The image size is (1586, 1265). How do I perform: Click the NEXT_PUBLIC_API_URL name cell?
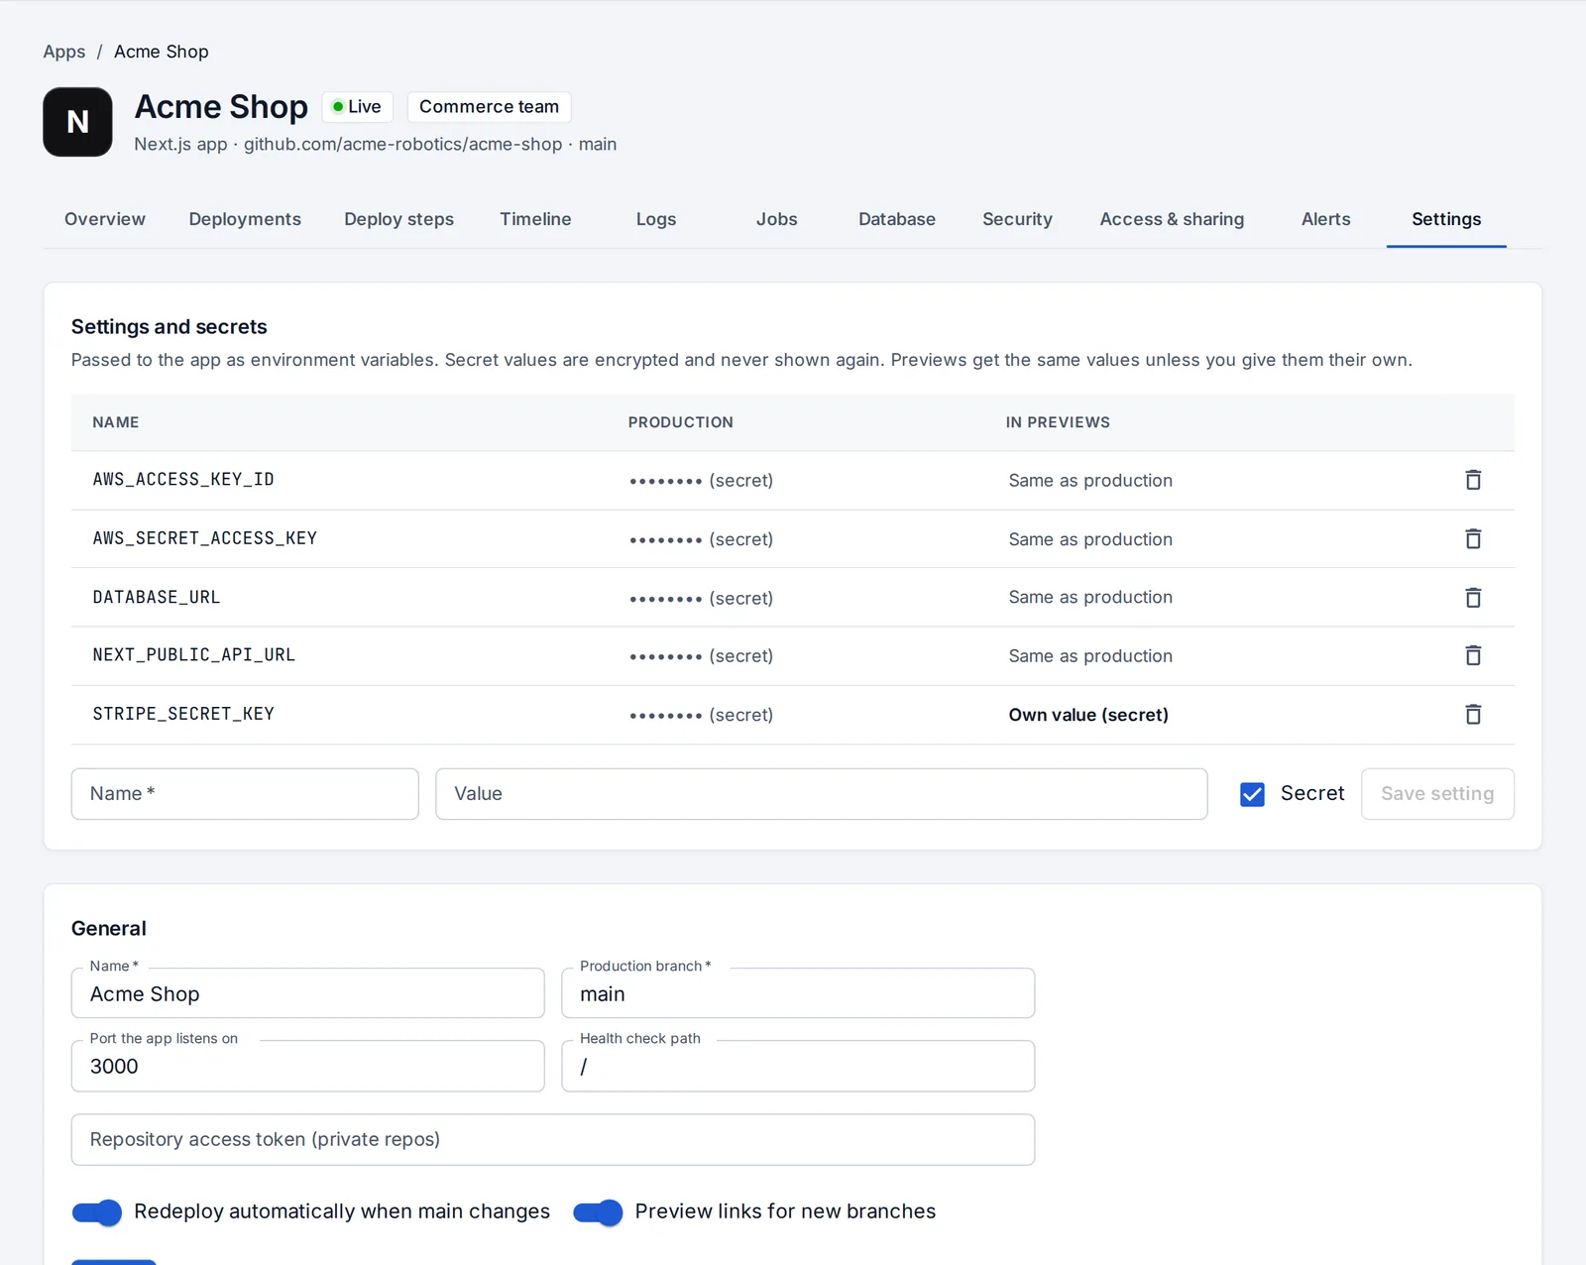[x=194, y=655]
